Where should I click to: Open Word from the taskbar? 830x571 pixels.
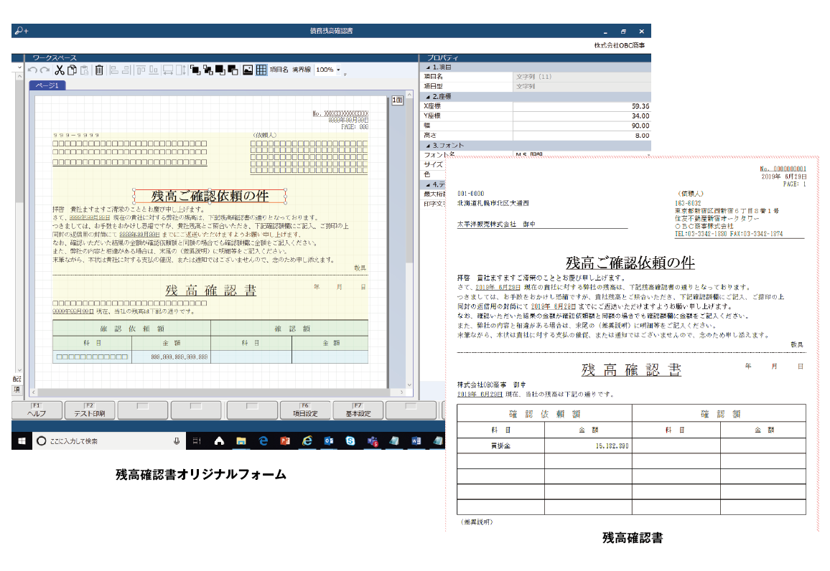pos(416,440)
